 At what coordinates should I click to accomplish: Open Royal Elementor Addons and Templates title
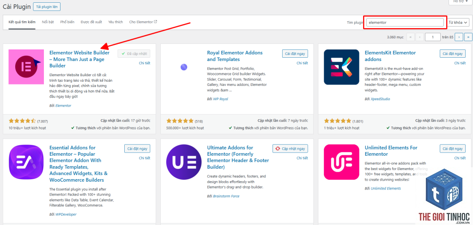[x=235, y=56]
